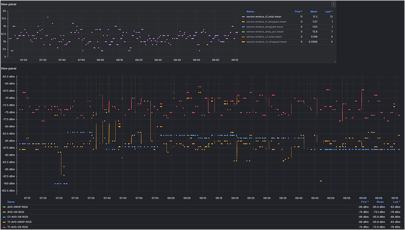Open pink swatch of wmbus_t1_total.mean

pyautogui.click(x=243, y=17)
